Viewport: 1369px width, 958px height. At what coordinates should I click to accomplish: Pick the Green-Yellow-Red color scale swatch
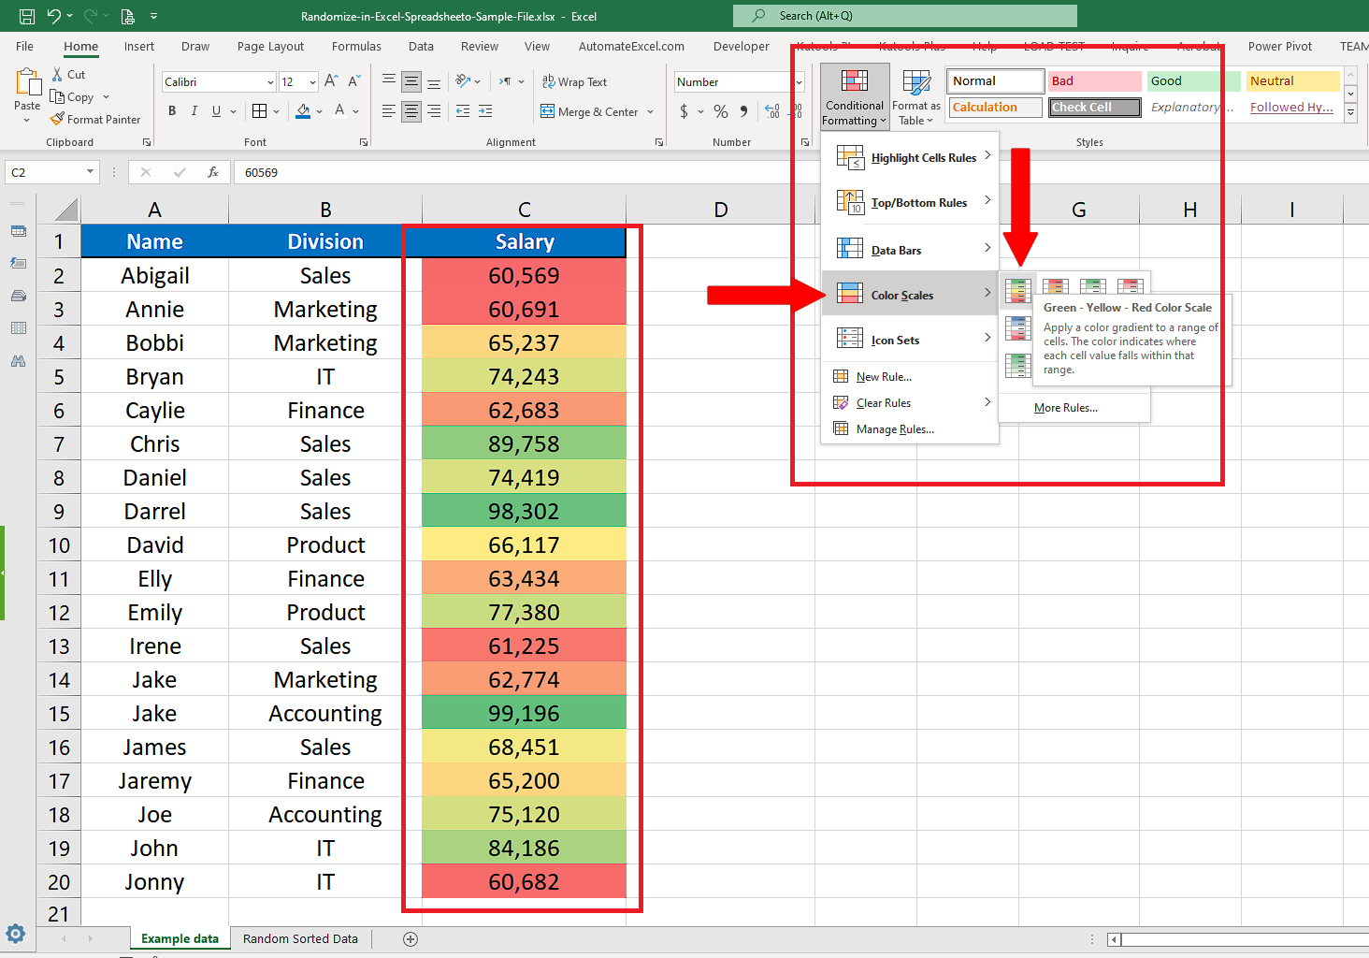1017,288
